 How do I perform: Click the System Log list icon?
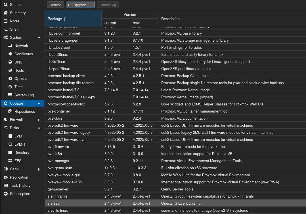(10, 95)
